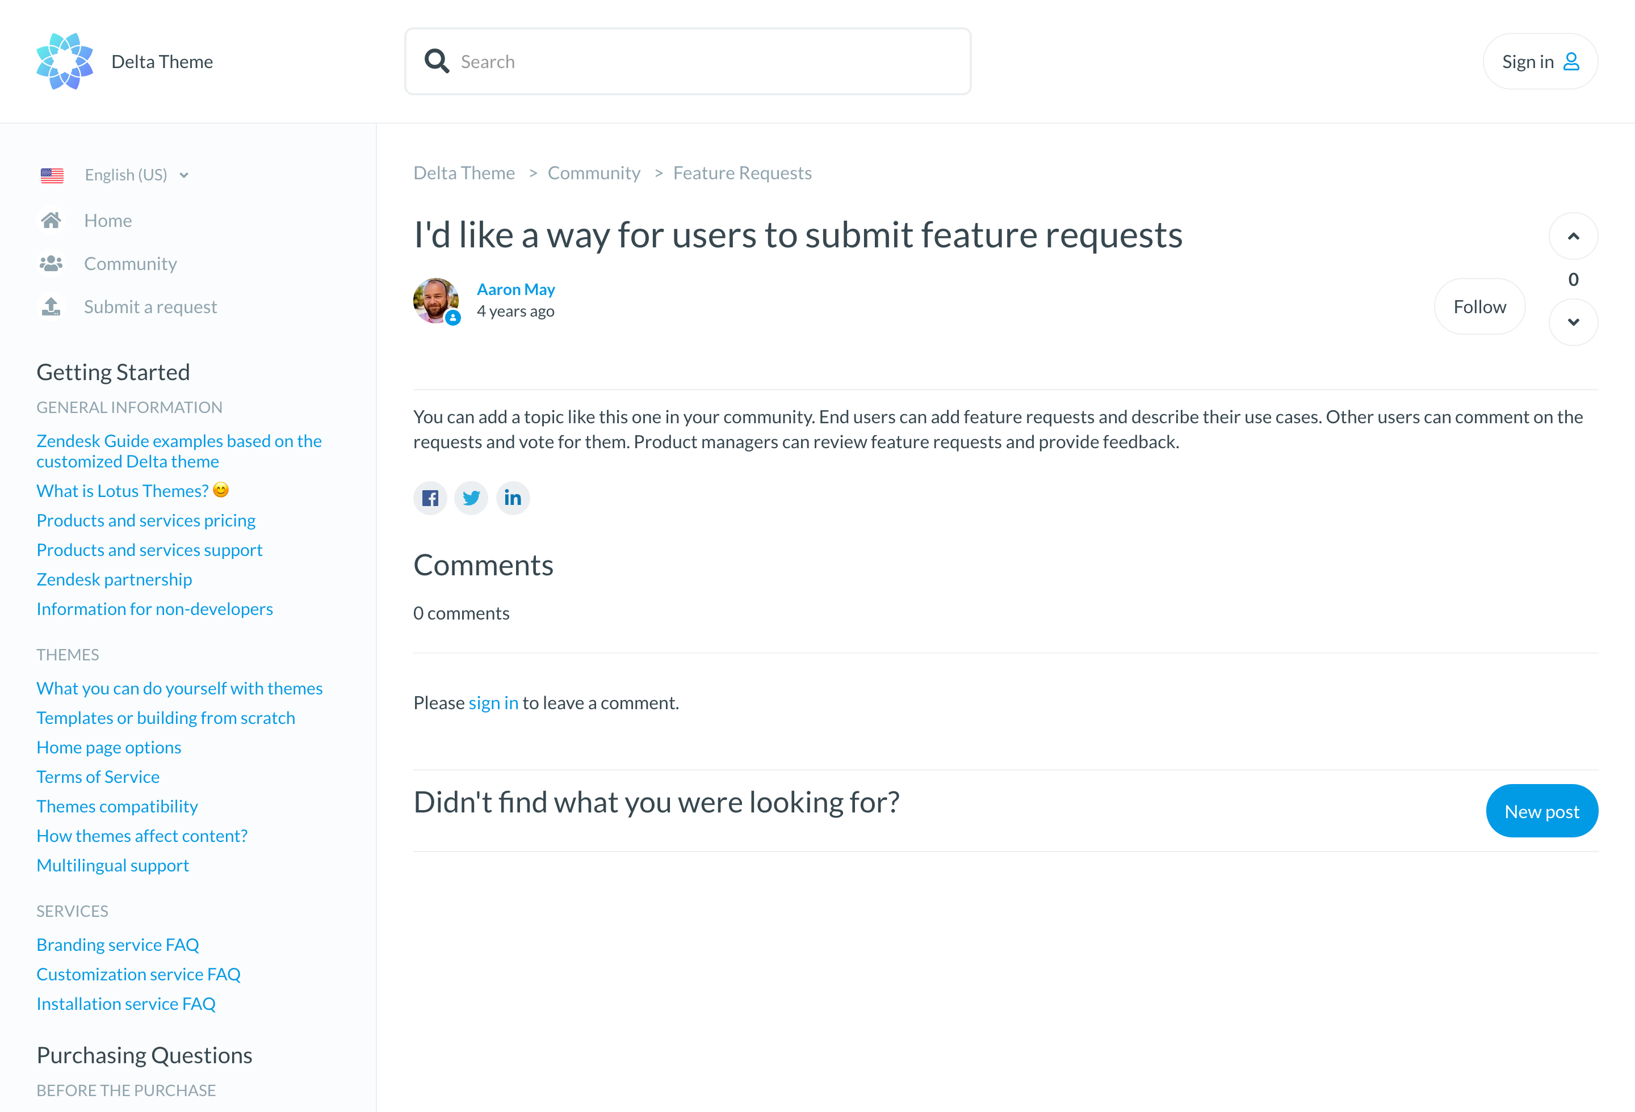Open Multilingual support article

[112, 865]
